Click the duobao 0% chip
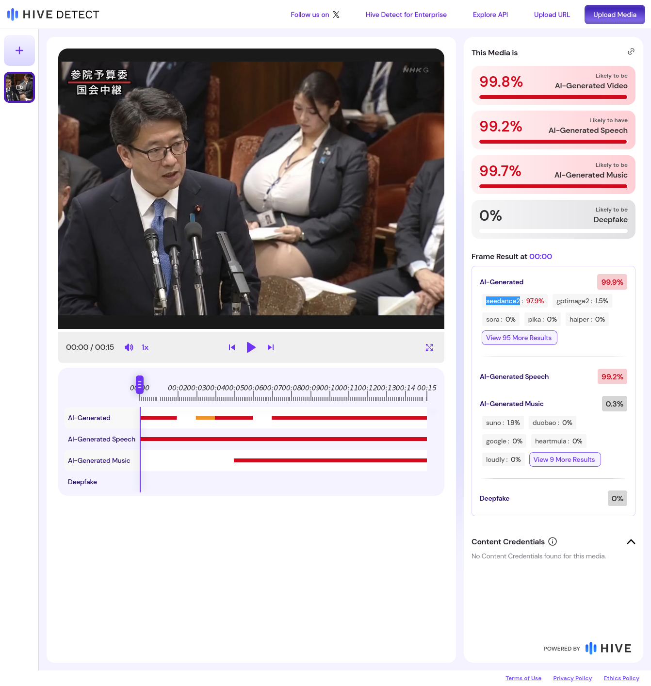Screen dimensions: 651x686 (x=553, y=423)
